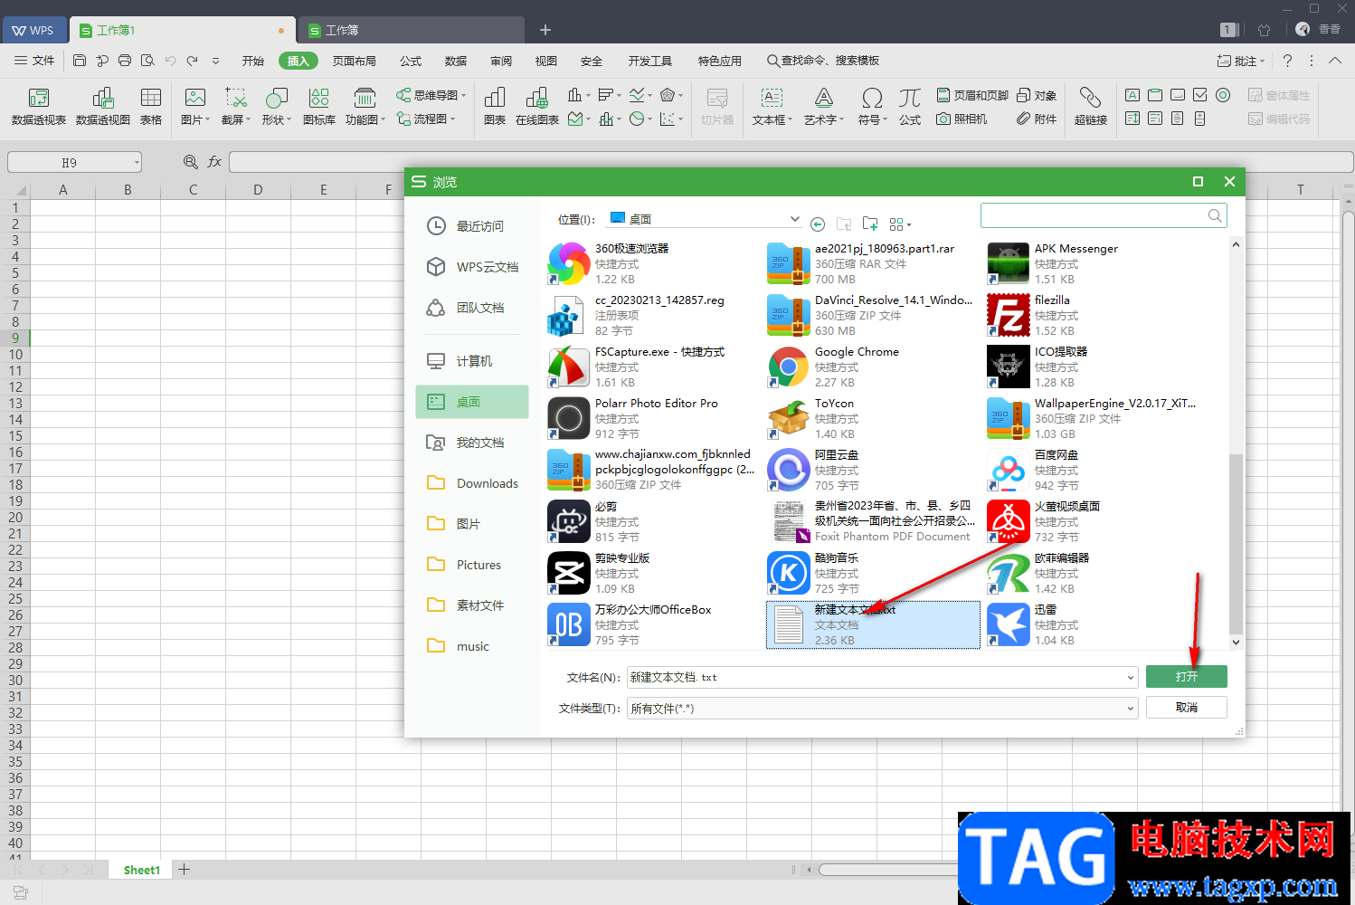Switch to the 公式 ribbon tab
Viewport: 1355px width, 905px height.
click(411, 61)
